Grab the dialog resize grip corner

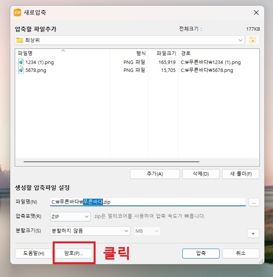261,261
